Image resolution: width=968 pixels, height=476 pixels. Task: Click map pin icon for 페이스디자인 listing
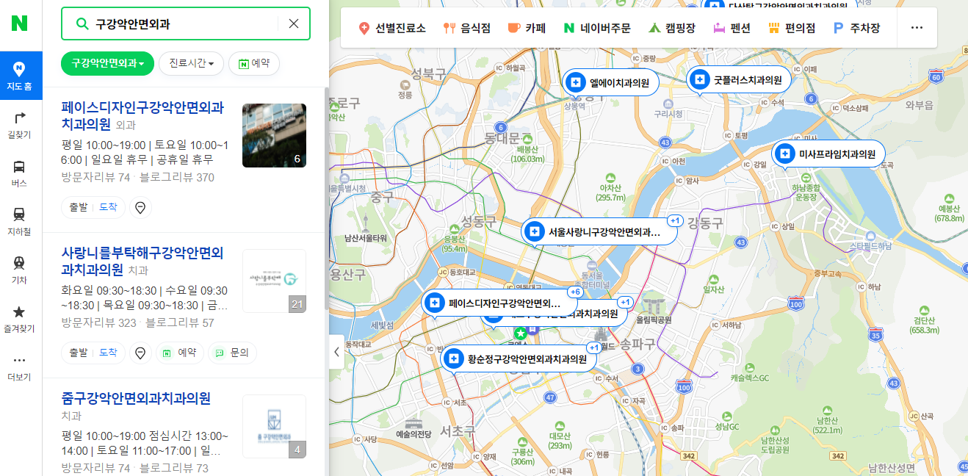(x=141, y=208)
